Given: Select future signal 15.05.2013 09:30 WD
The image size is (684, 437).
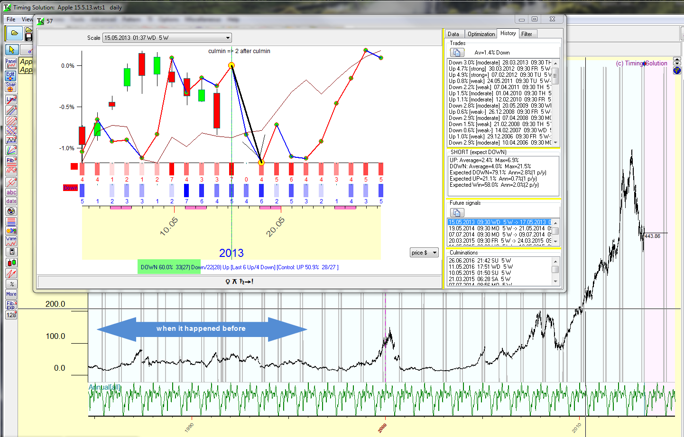Looking at the screenshot, I should [499, 222].
